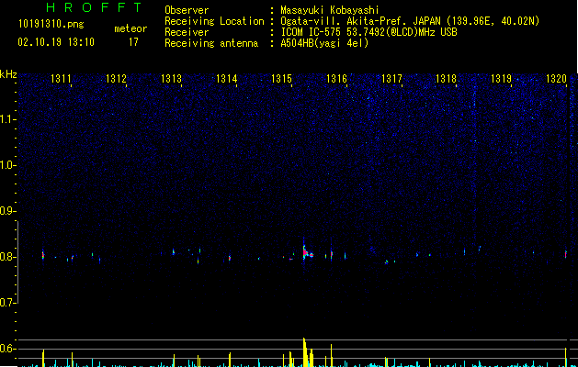Click the 1316 time axis marker
578x367 pixels.
(x=336, y=79)
